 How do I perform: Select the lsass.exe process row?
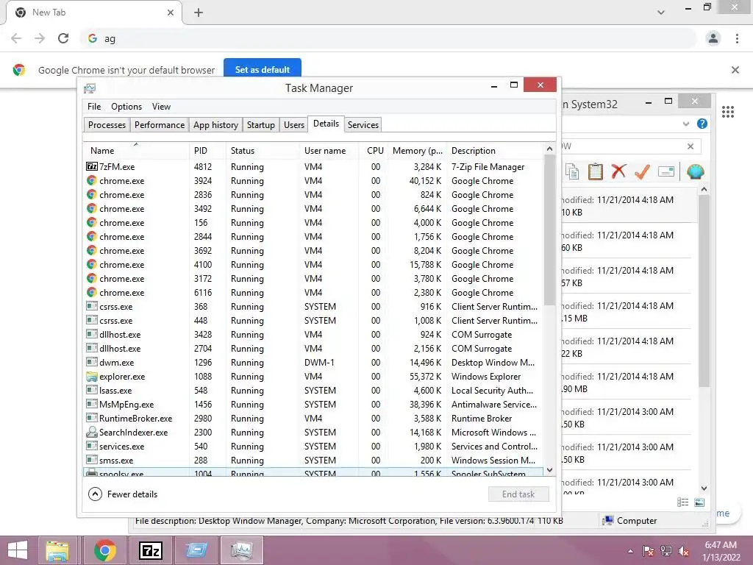[313, 391]
